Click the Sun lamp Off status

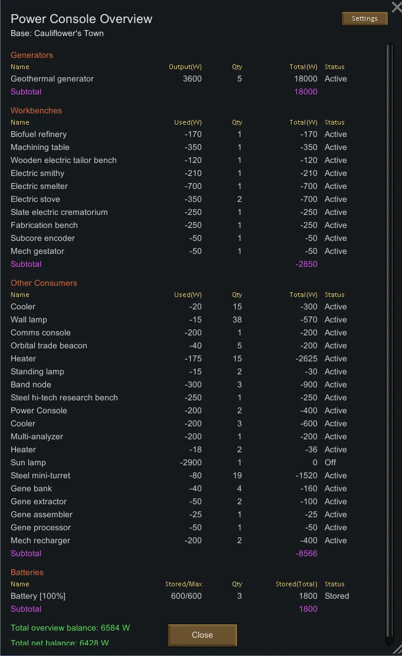click(331, 462)
